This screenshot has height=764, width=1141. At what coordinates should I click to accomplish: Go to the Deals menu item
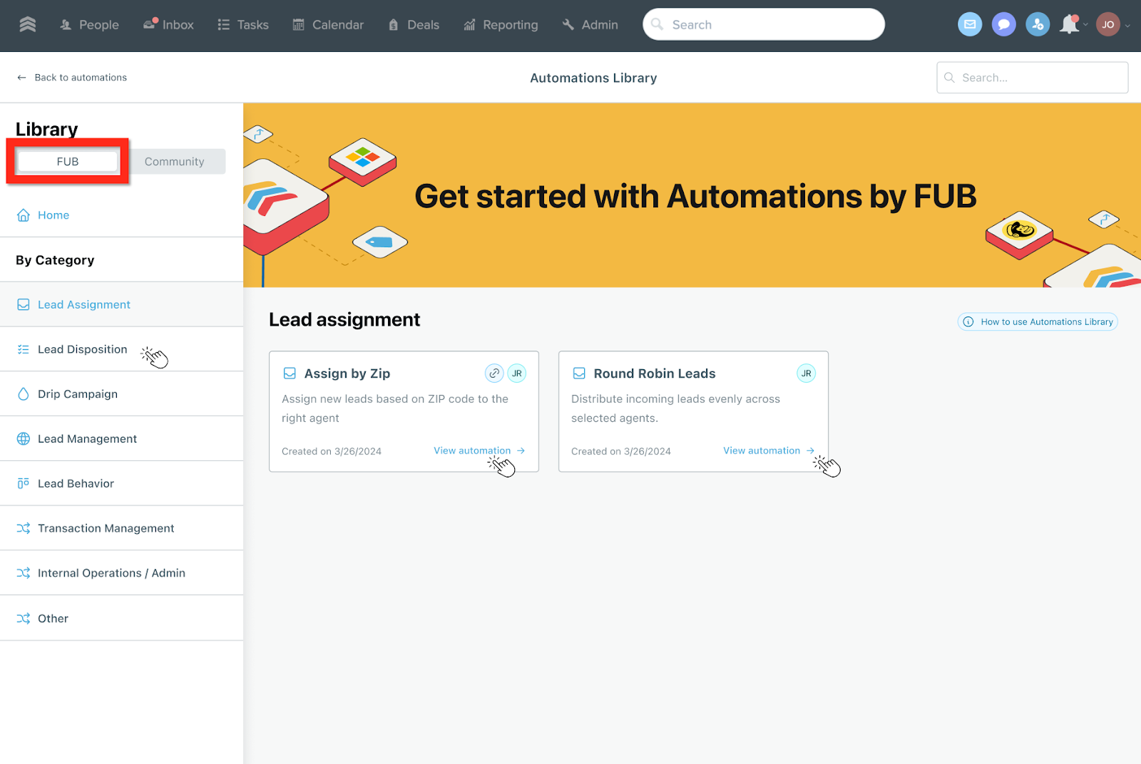coord(414,25)
